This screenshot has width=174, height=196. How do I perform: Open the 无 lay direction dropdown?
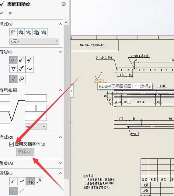(x=36, y=127)
